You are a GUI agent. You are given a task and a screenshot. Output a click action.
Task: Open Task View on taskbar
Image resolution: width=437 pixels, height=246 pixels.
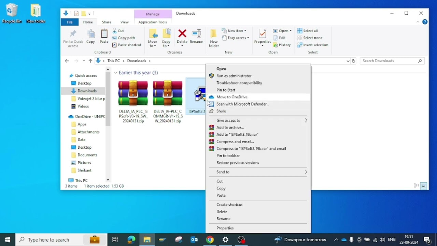point(115,240)
